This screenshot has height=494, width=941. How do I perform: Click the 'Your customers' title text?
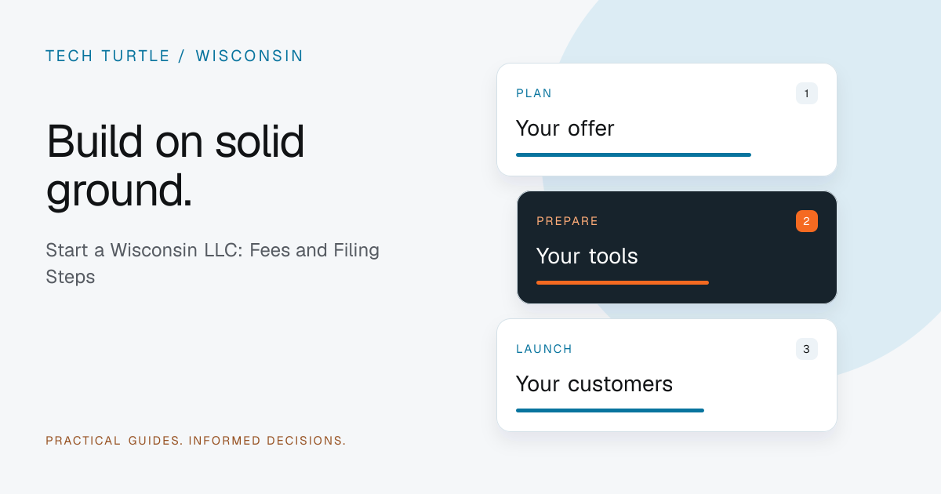tap(594, 383)
